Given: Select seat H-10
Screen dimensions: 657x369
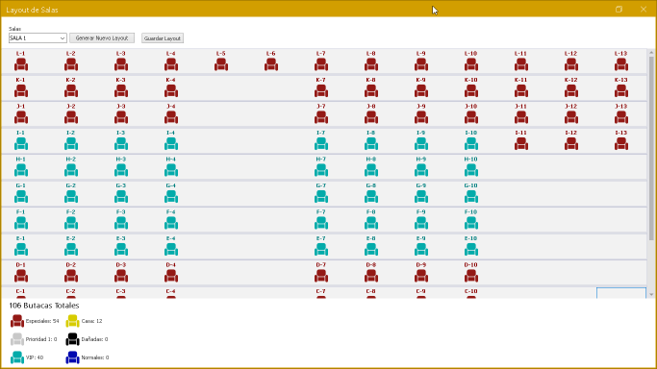Looking at the screenshot, I should pyautogui.click(x=471, y=170).
